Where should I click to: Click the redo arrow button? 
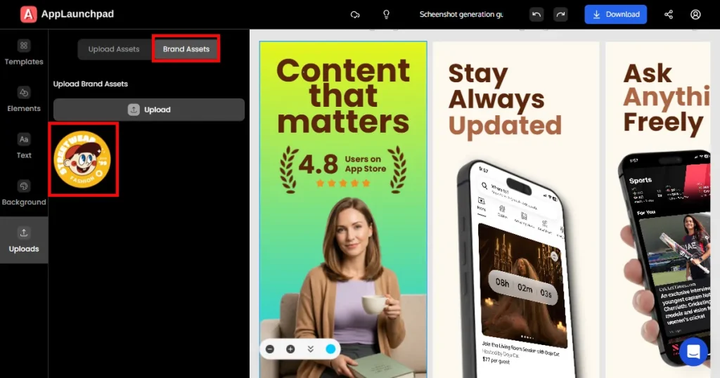pyautogui.click(x=560, y=14)
